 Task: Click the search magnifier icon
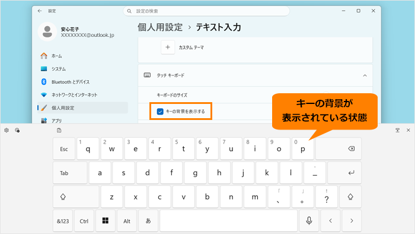pos(129,11)
